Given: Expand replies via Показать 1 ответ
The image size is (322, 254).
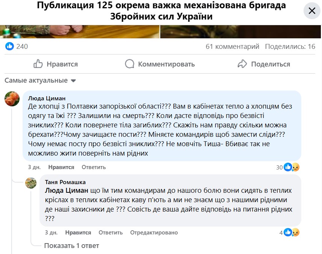Looking at the screenshot, I should 71,246.
